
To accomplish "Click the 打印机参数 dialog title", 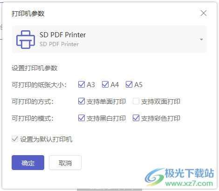I will click(x=28, y=14).
